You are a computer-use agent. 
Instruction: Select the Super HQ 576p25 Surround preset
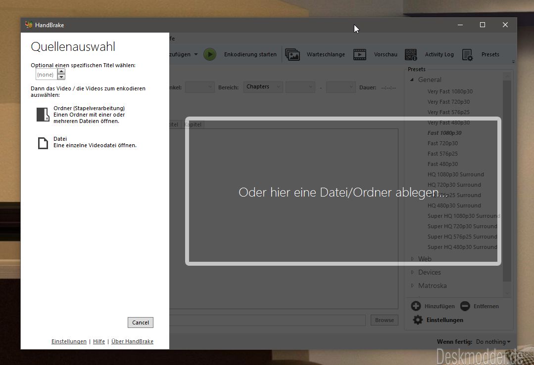(462, 237)
